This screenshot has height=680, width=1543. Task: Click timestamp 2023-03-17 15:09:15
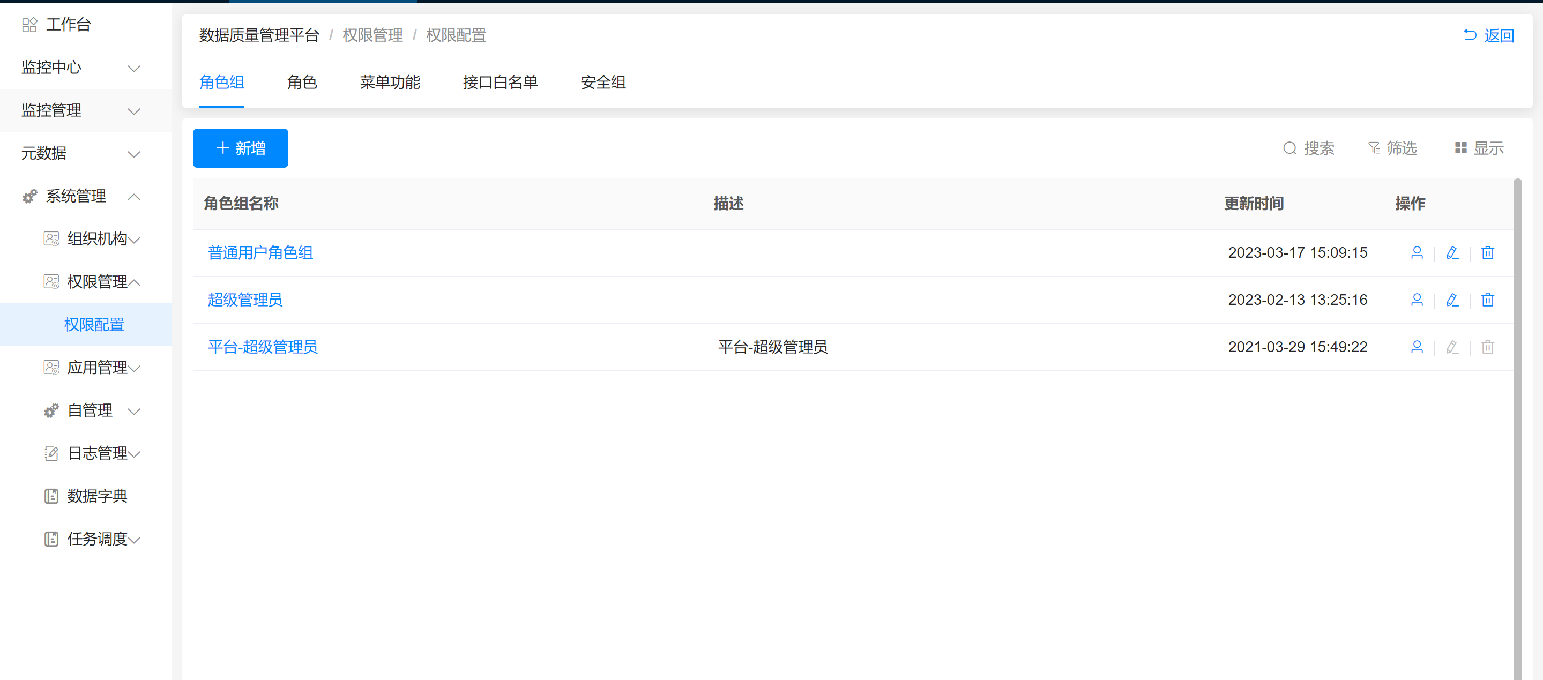(x=1298, y=253)
